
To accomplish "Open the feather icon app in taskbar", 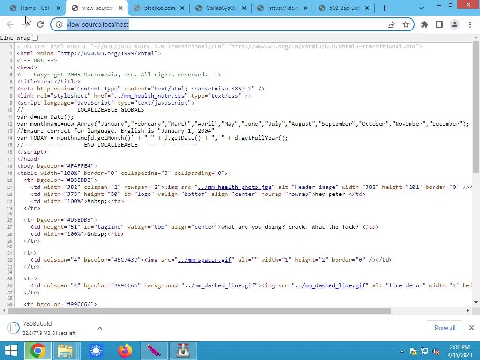I will point(154,351).
